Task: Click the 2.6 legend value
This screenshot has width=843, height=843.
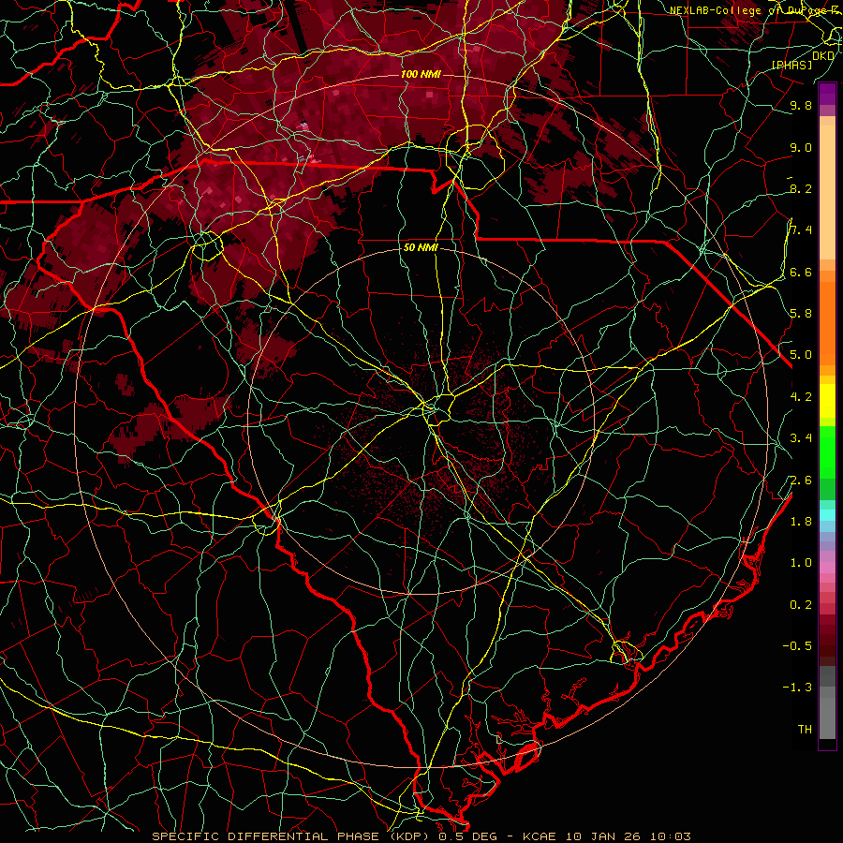Action: (x=801, y=481)
